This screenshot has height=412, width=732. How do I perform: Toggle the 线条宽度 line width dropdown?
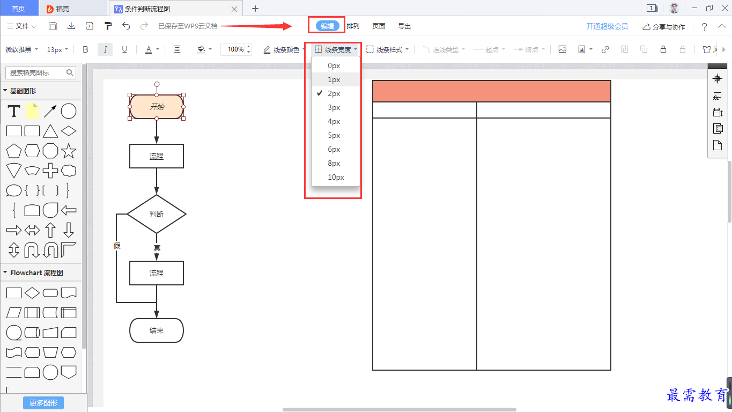coord(336,49)
